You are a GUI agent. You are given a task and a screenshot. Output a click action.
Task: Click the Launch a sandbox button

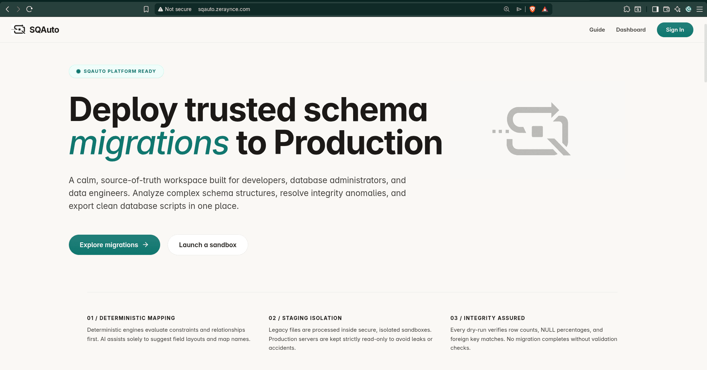click(x=208, y=245)
